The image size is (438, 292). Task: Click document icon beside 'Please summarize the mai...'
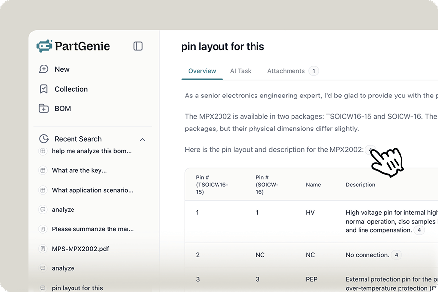click(x=43, y=229)
